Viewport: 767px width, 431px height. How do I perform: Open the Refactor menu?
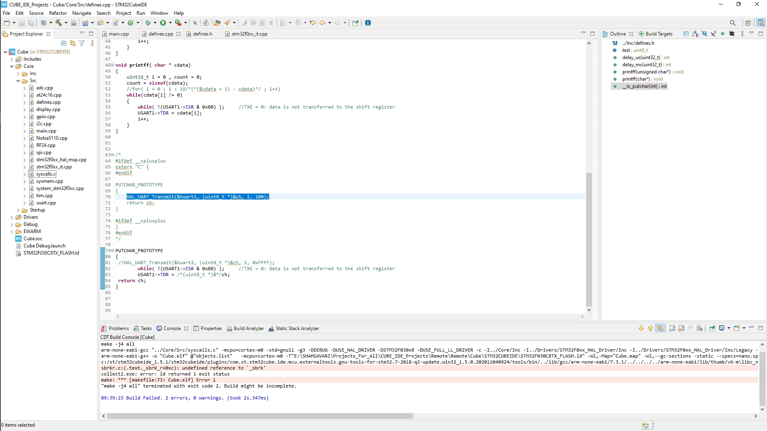[58, 13]
